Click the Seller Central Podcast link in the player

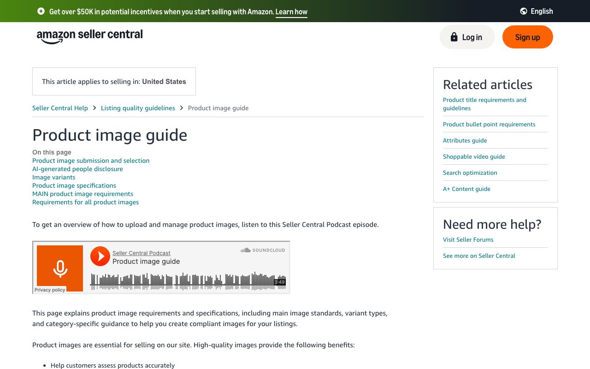pos(142,253)
